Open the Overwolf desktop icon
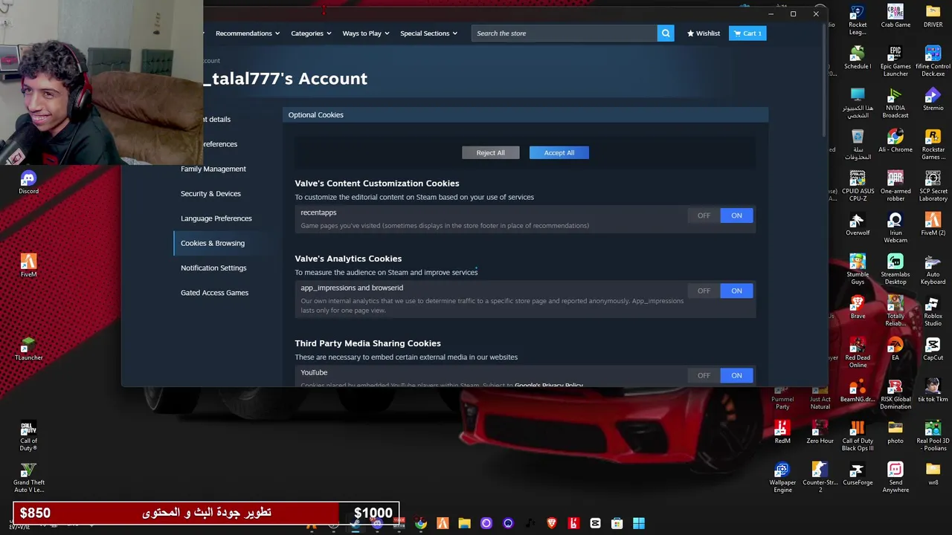Image resolution: width=952 pixels, height=535 pixels. 858,224
